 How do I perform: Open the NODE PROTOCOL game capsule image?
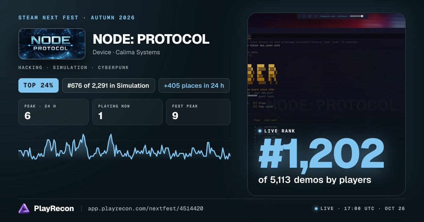[52, 44]
